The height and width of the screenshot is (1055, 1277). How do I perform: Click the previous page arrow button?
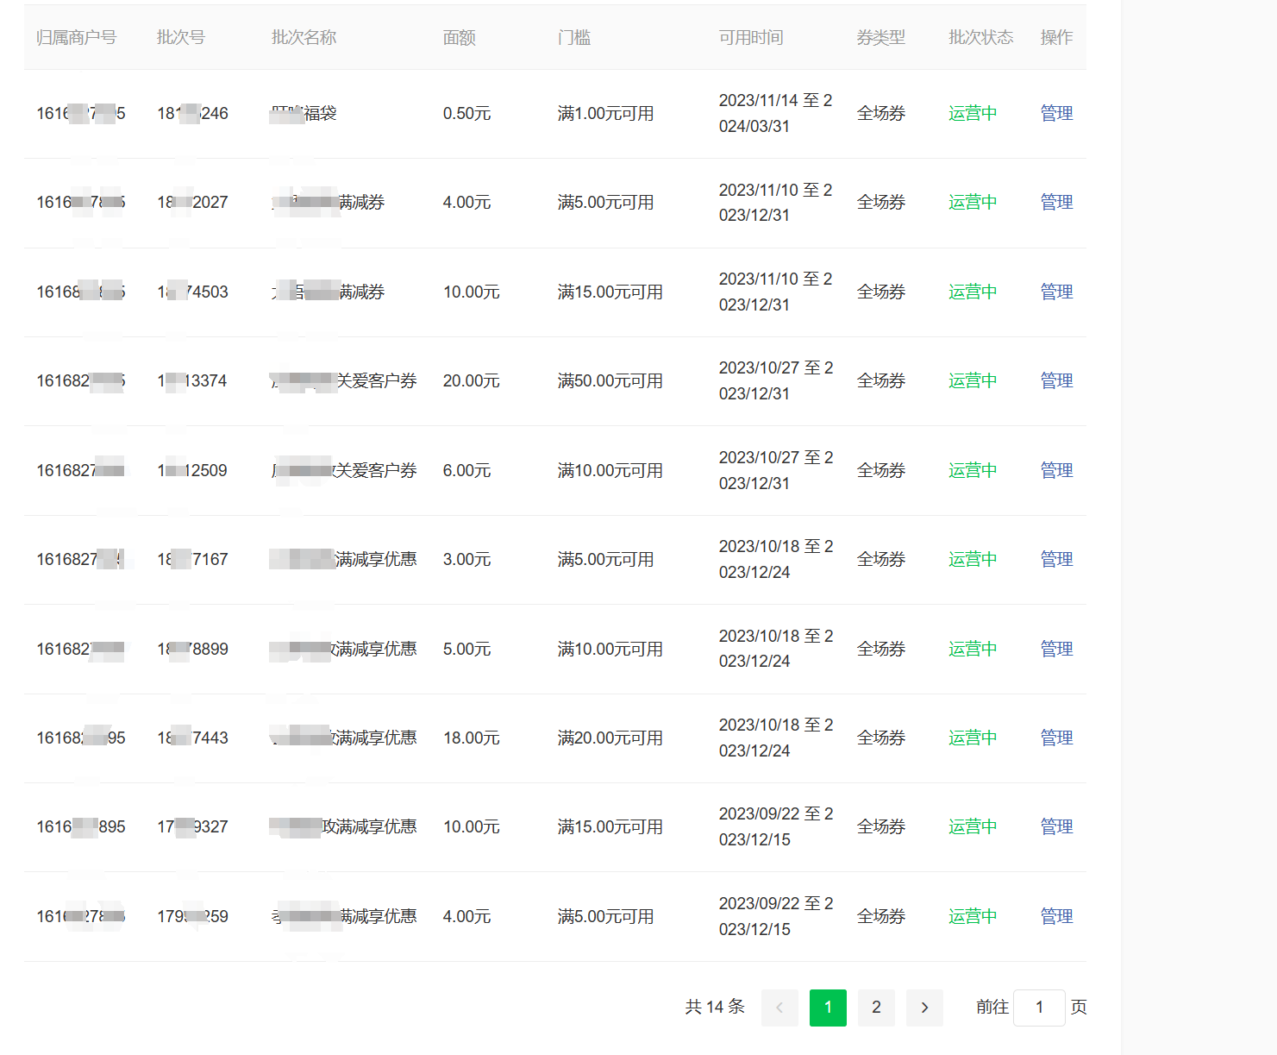[x=779, y=1008]
